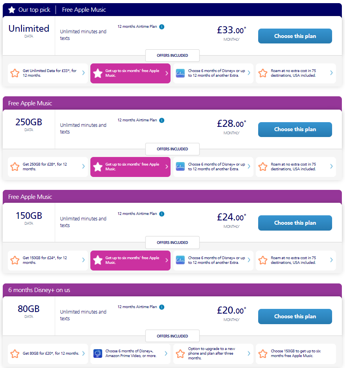Expand Unlimited Data for £33 offer chevron
345x368 pixels.
tap(83, 73)
